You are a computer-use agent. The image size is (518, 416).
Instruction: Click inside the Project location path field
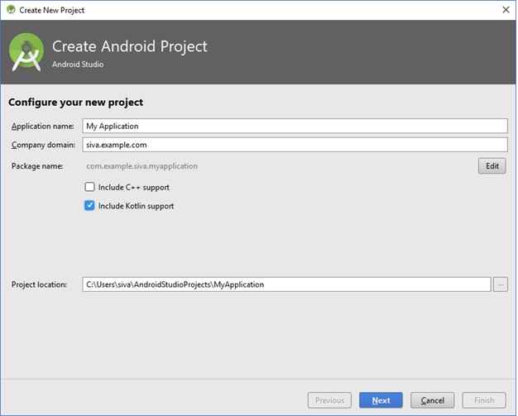pyautogui.click(x=287, y=285)
